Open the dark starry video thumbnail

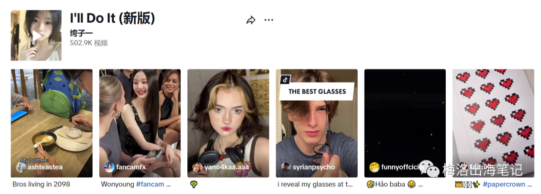[405, 123]
